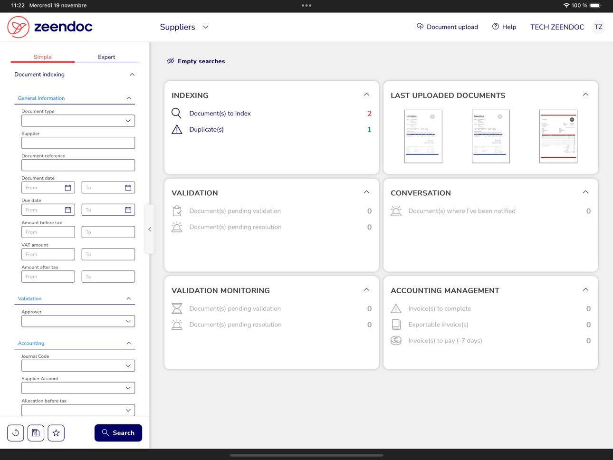The image size is (613, 460).
Task: Collapse the left search panel arrow
Action: [150, 229]
